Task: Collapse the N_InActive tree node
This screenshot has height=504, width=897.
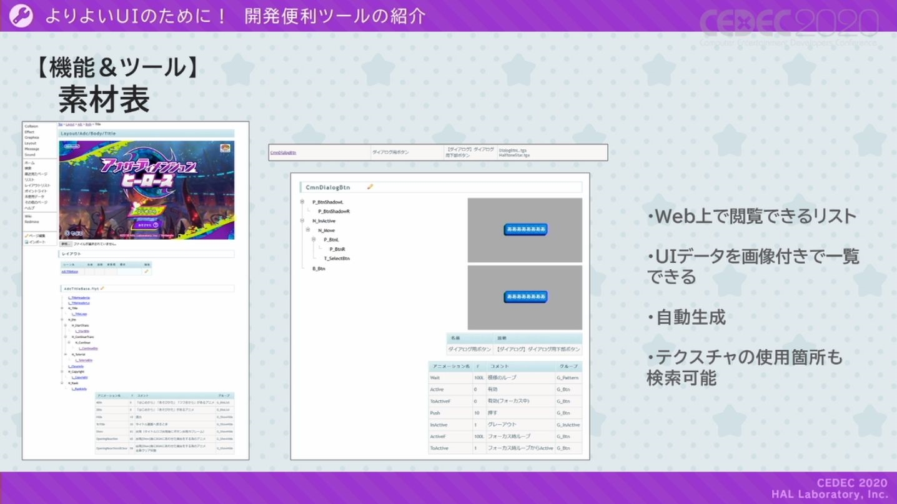Action: pyautogui.click(x=302, y=220)
